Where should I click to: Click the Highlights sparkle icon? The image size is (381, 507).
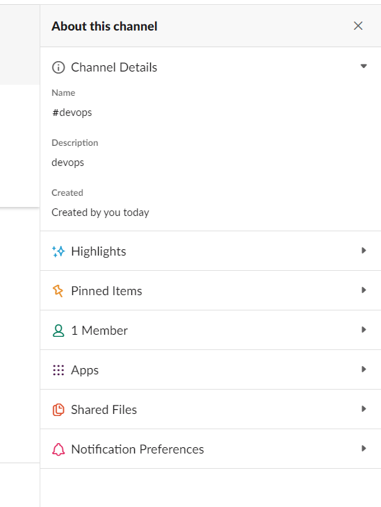(58, 251)
